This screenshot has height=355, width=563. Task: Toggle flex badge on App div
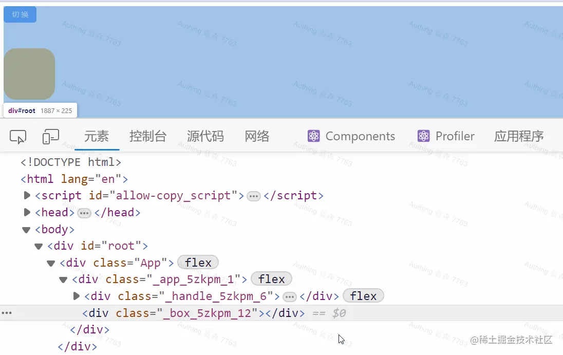click(198, 263)
